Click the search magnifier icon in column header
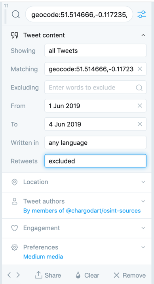 click(x=16, y=14)
